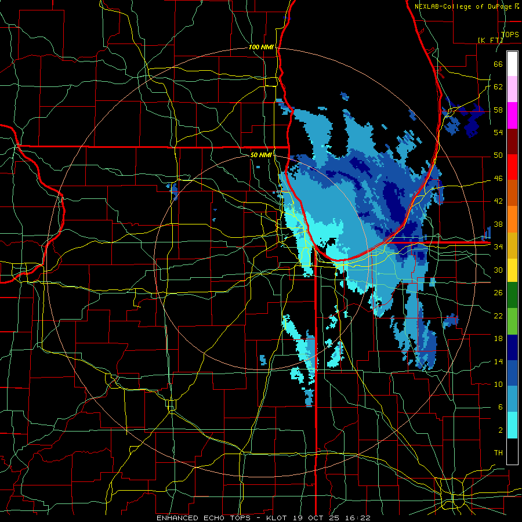The width and height of the screenshot is (522, 522).
Task: Click the [K FT] units label
Action: (x=490, y=40)
